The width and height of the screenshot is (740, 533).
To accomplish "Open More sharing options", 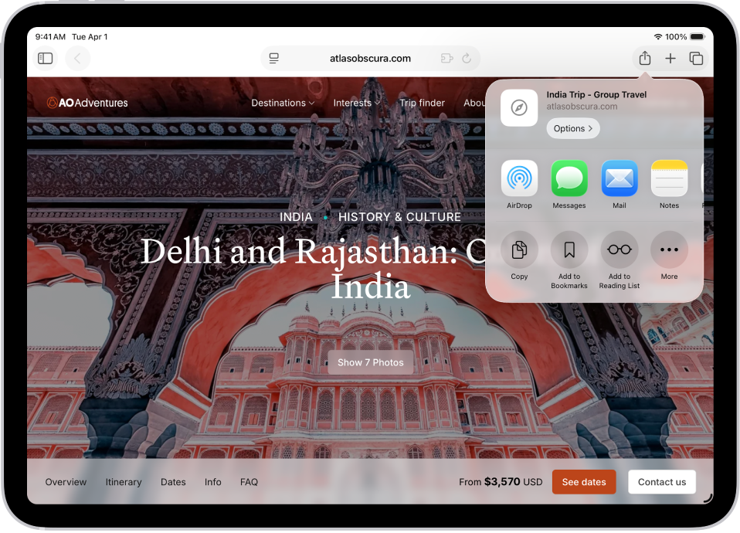I will [x=669, y=249].
